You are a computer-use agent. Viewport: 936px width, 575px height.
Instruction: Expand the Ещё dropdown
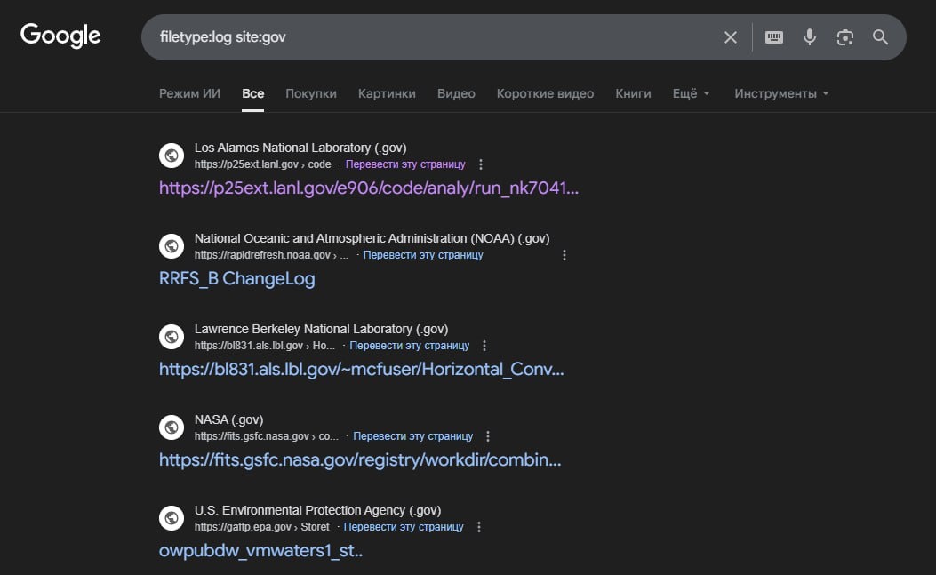click(692, 93)
